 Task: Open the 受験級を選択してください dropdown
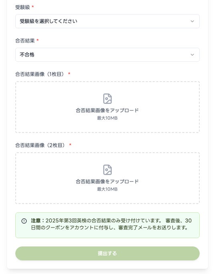pyautogui.click(x=107, y=21)
